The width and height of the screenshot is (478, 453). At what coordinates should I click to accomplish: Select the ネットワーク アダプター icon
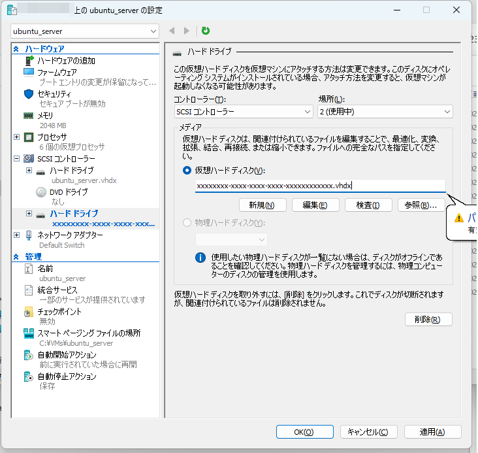tap(29, 235)
